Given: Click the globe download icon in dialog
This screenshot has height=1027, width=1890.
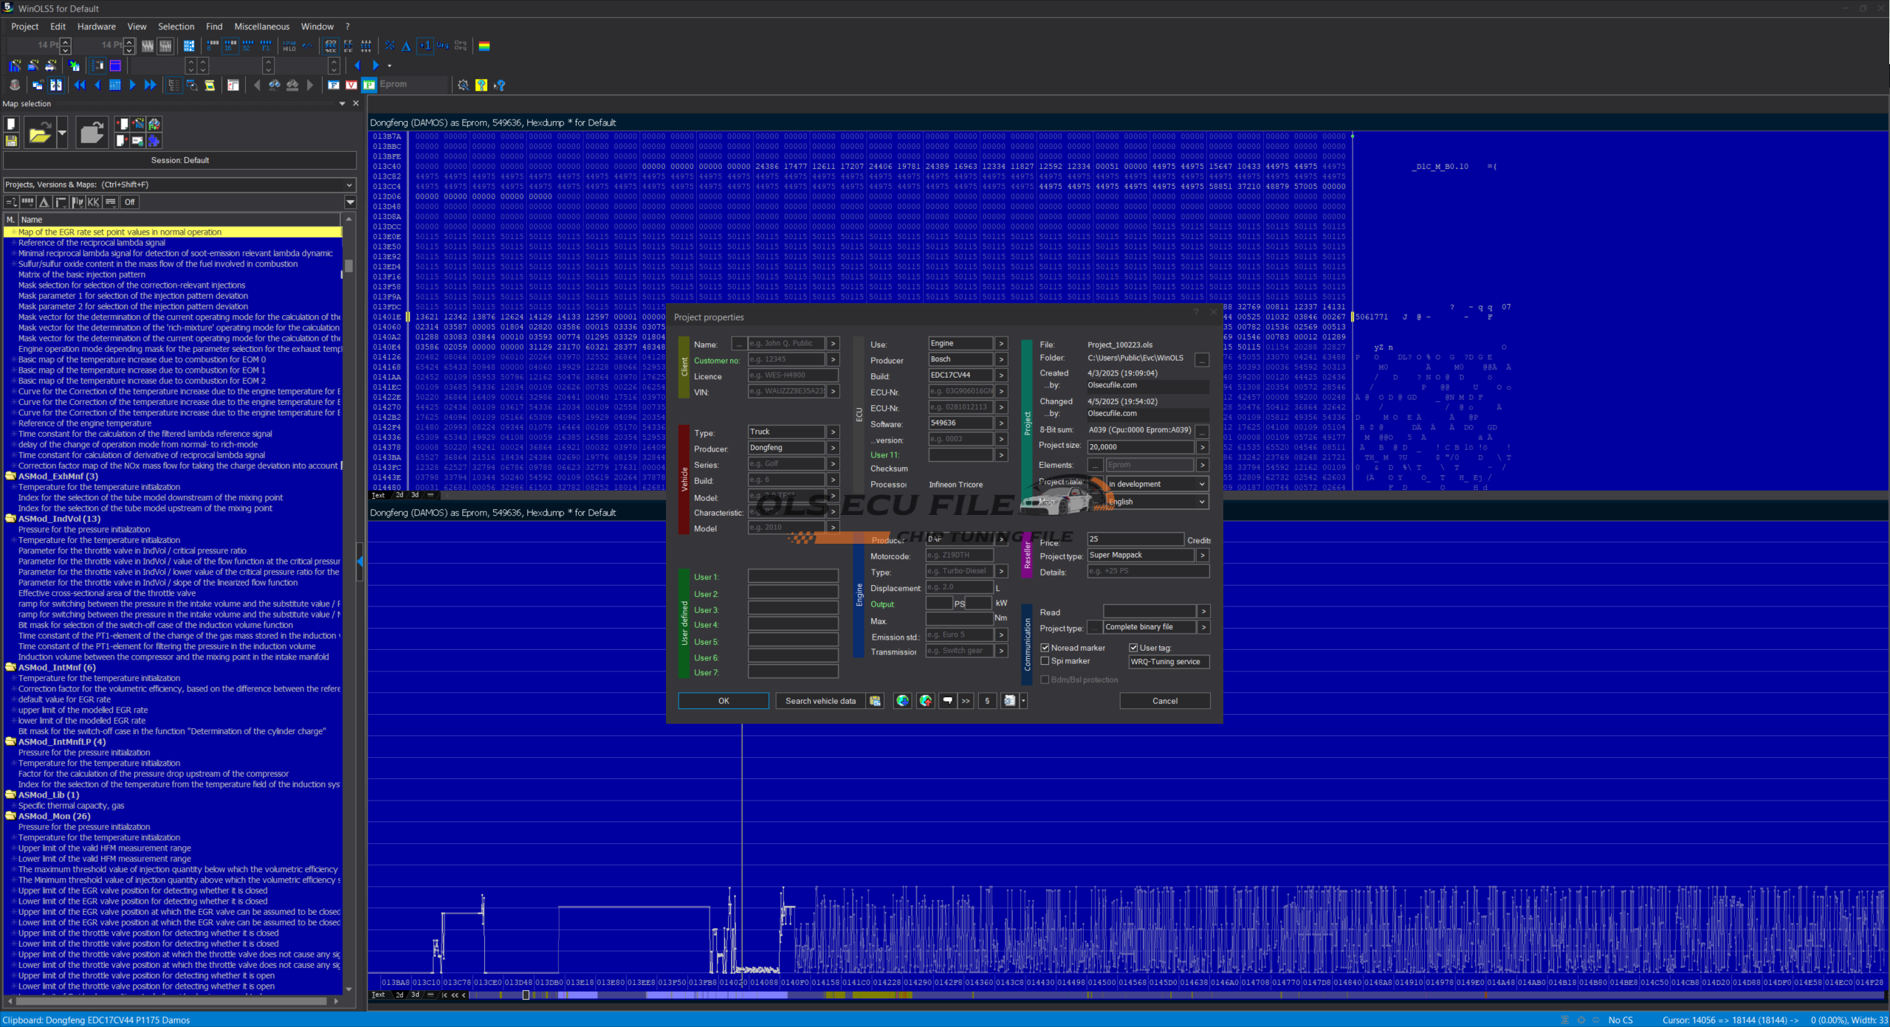Looking at the screenshot, I should coord(902,701).
